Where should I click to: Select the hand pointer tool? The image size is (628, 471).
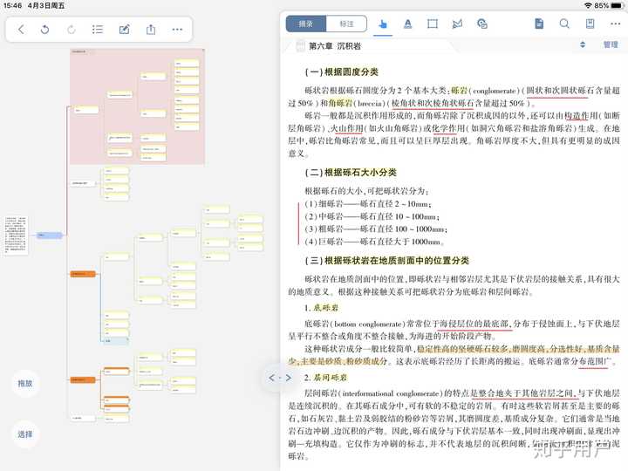(383, 24)
